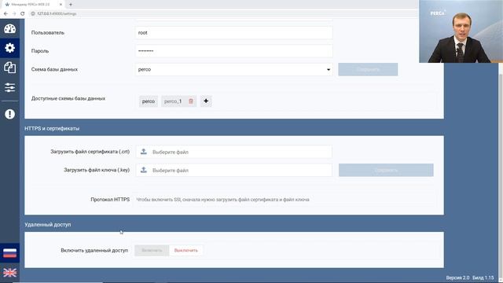Click the Протокол HTTPS hint text
The image size is (503, 283).
pos(222,200)
